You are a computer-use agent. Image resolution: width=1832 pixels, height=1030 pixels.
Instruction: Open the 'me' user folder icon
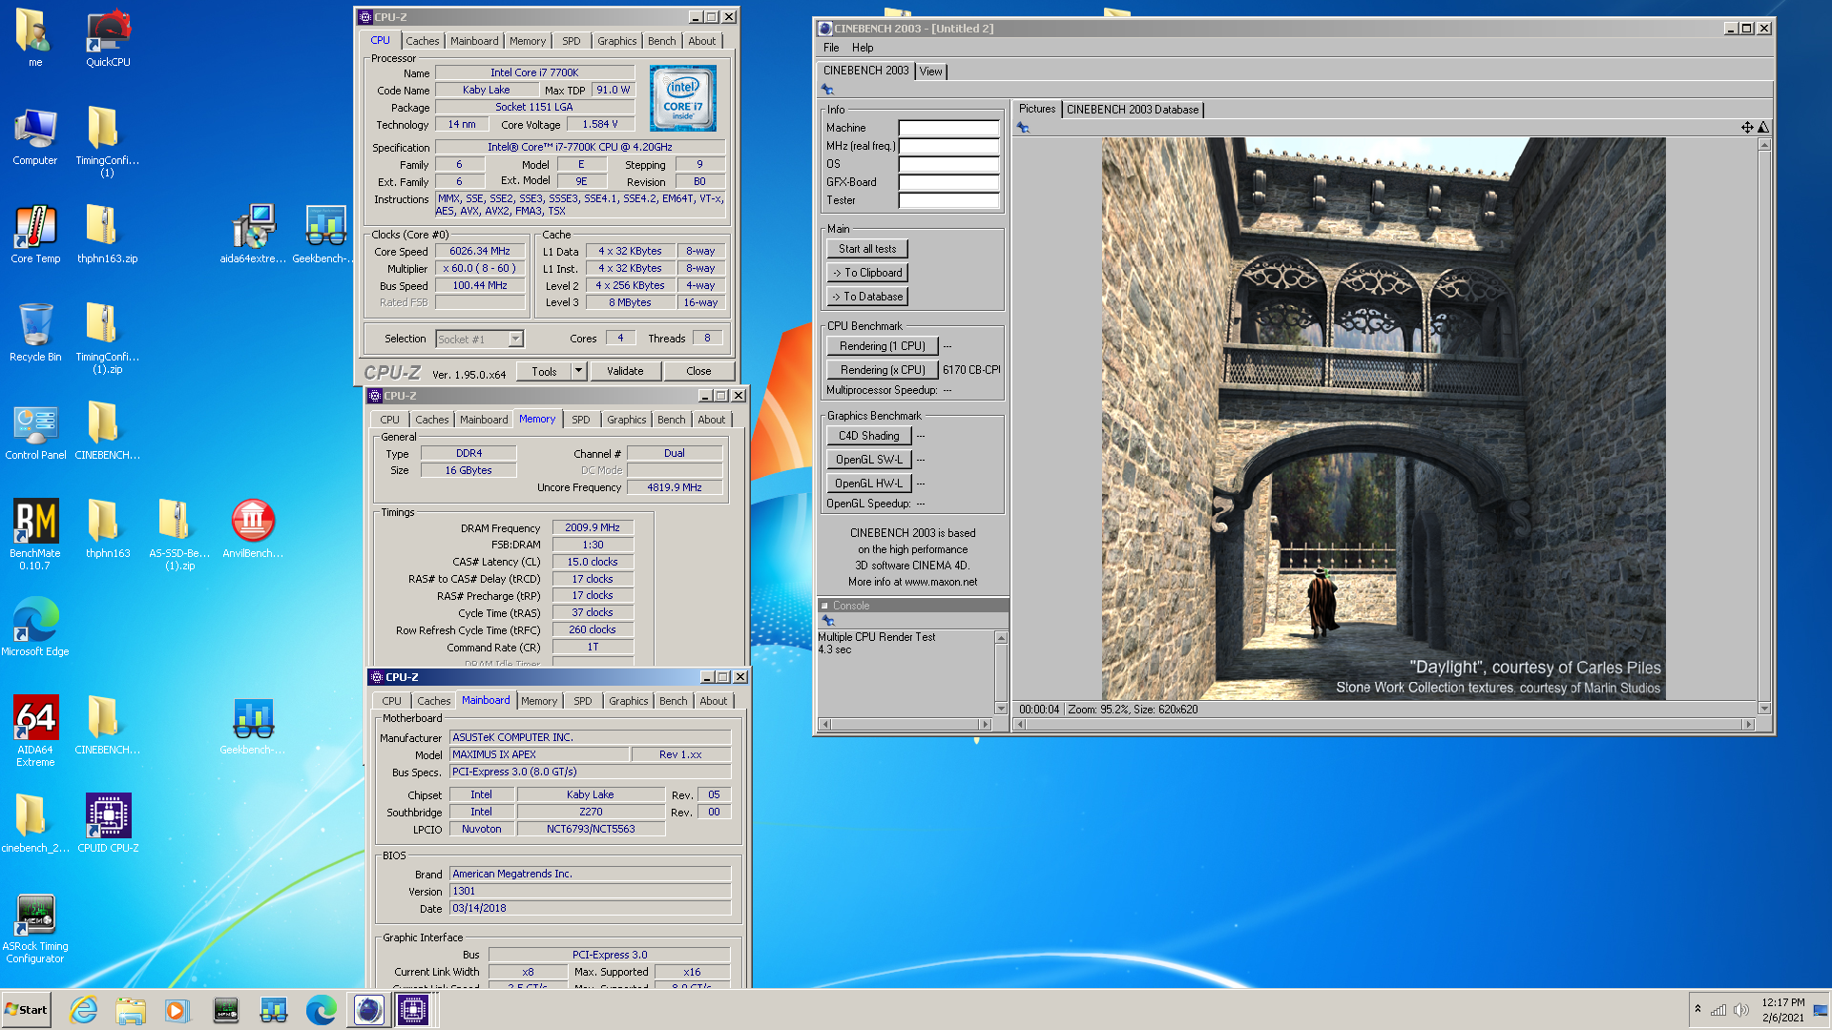pos(35,38)
